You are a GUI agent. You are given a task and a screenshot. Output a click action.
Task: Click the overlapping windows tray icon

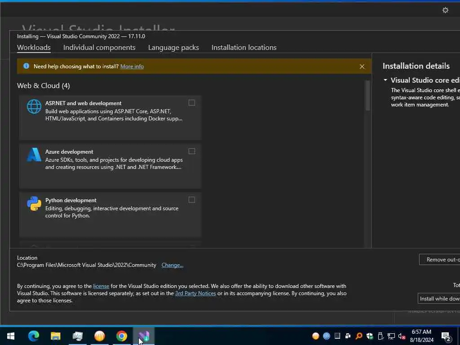click(x=348, y=336)
